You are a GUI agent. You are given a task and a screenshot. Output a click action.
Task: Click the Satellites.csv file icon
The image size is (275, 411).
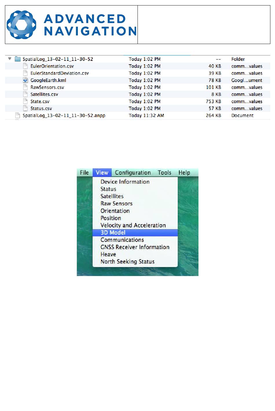point(25,94)
